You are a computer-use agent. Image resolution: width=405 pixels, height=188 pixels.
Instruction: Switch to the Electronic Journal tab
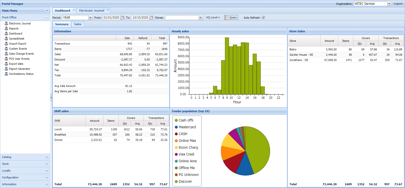(92, 11)
